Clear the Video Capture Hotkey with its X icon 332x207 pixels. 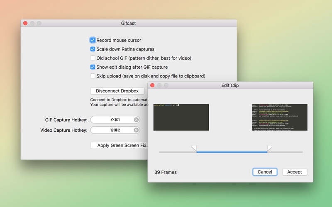(136, 130)
